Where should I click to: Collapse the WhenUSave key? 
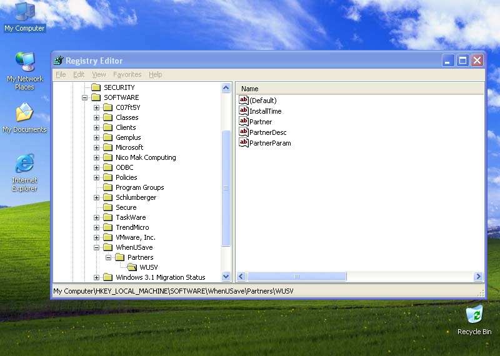pyautogui.click(x=96, y=247)
